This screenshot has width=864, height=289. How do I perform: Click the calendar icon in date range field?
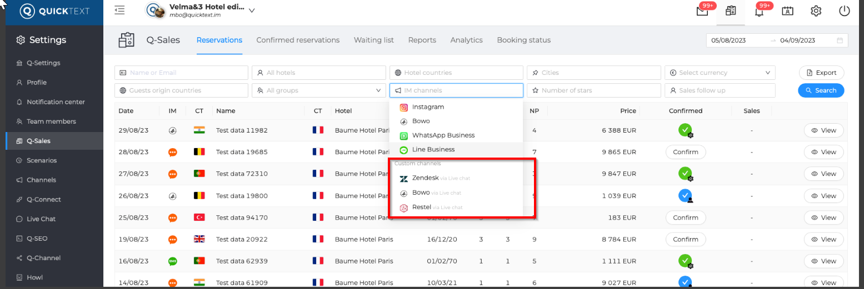pos(840,40)
